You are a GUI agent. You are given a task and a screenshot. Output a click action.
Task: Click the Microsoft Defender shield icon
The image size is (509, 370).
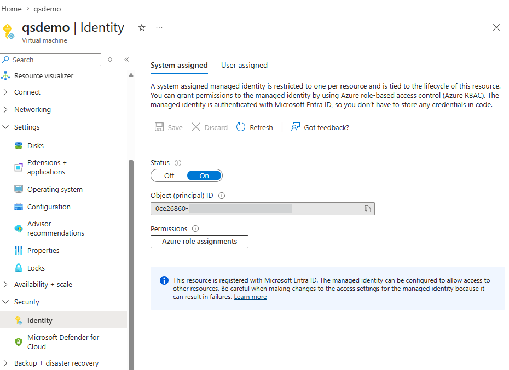19,342
